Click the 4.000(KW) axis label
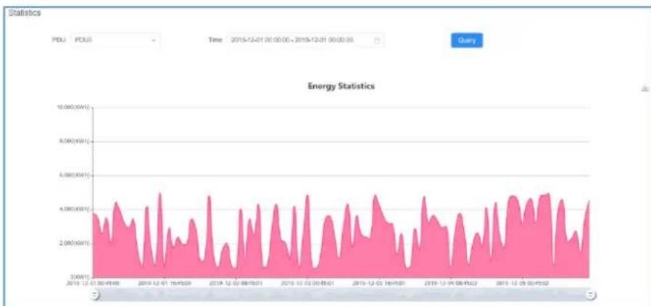 [x=75, y=209]
